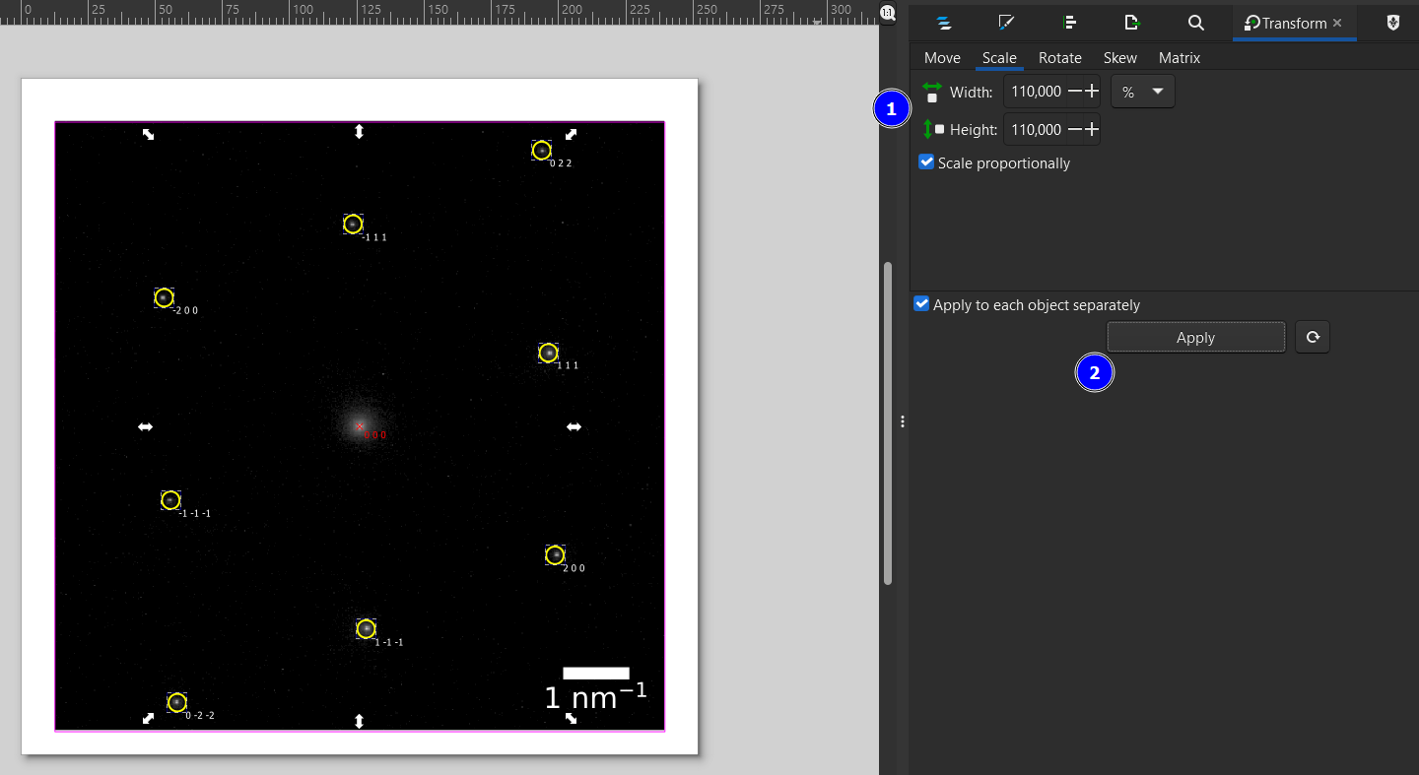
Task: Click the Height value field
Action: 1036,130
